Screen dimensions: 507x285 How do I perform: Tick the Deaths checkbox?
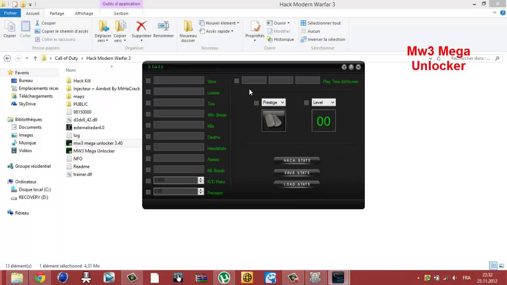click(x=148, y=136)
